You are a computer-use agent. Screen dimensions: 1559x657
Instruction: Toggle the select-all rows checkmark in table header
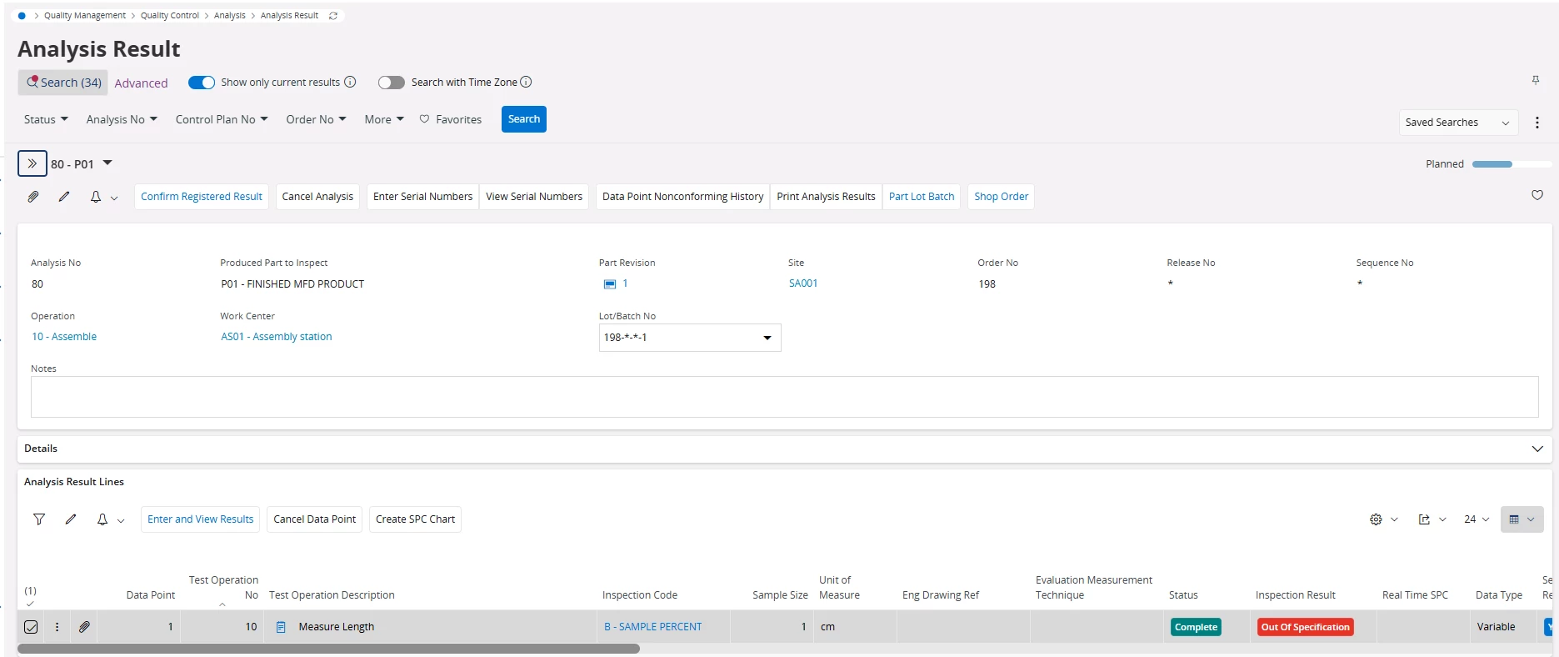(x=31, y=604)
